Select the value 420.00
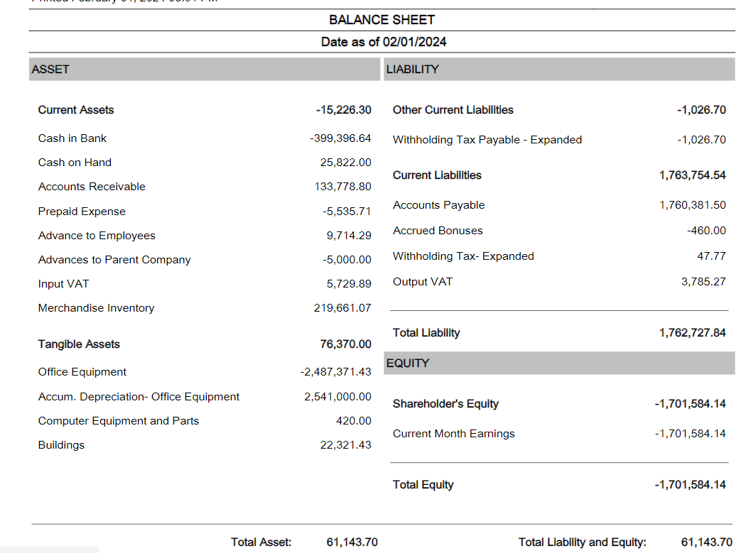The width and height of the screenshot is (756, 553). 353,420
